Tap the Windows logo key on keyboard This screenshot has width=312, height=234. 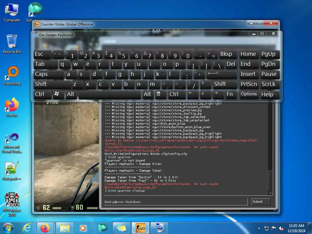pos(58,94)
